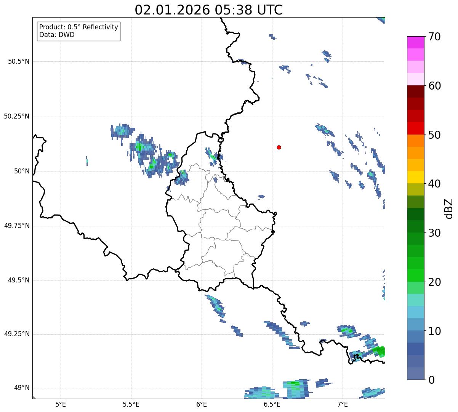Click the red station marker dot

(279, 147)
